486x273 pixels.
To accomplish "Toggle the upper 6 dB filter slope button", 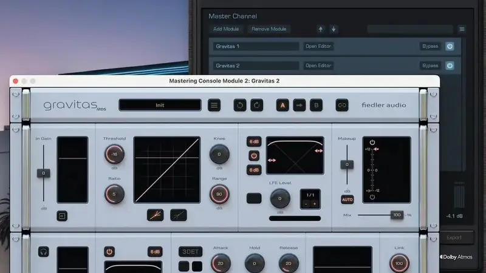I will click(x=254, y=141).
